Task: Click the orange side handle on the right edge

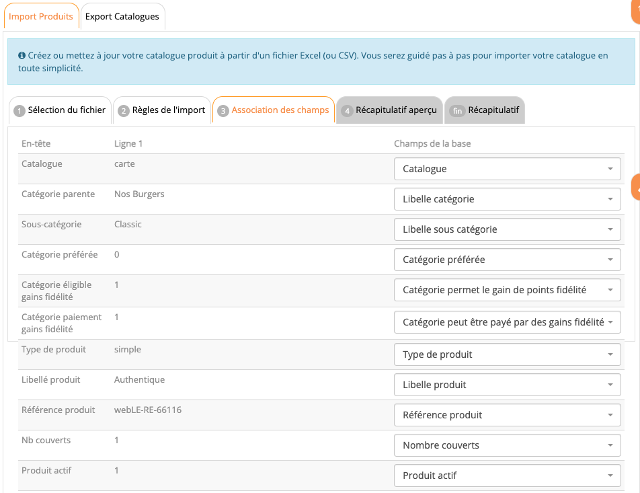Action: point(636,190)
